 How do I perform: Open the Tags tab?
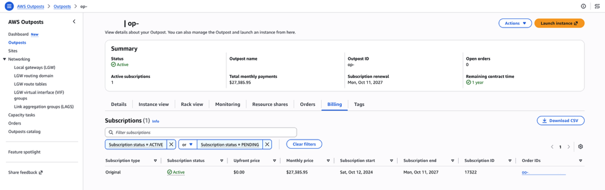click(359, 104)
